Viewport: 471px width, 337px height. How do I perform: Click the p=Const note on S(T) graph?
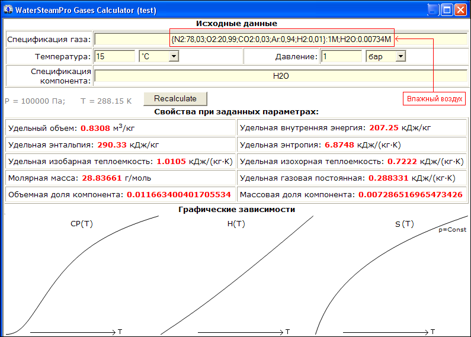[x=453, y=229]
